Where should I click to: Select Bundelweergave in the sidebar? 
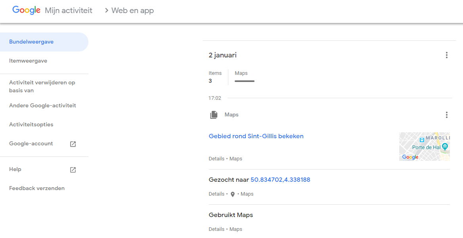[31, 42]
